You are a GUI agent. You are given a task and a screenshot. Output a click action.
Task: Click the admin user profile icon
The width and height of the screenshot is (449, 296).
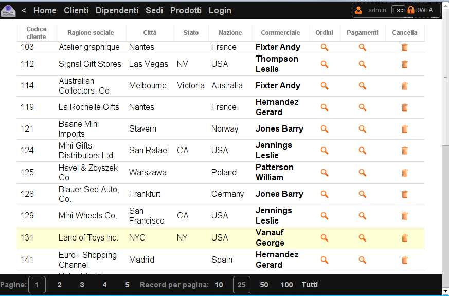358,10
